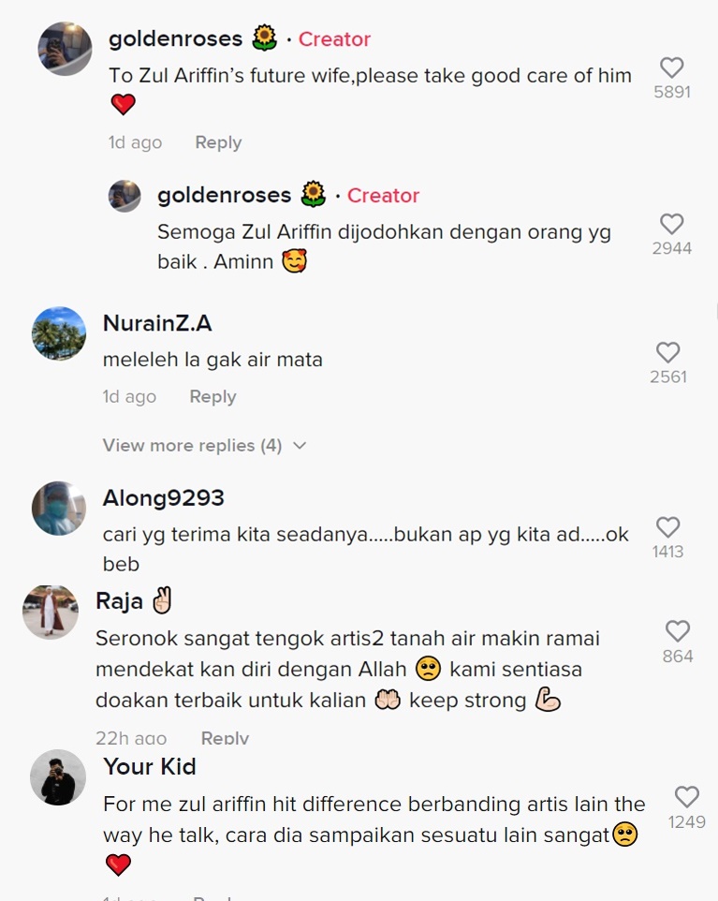The image size is (718, 901).
Task: Click the chevron next to View more replies
Action: click(300, 445)
